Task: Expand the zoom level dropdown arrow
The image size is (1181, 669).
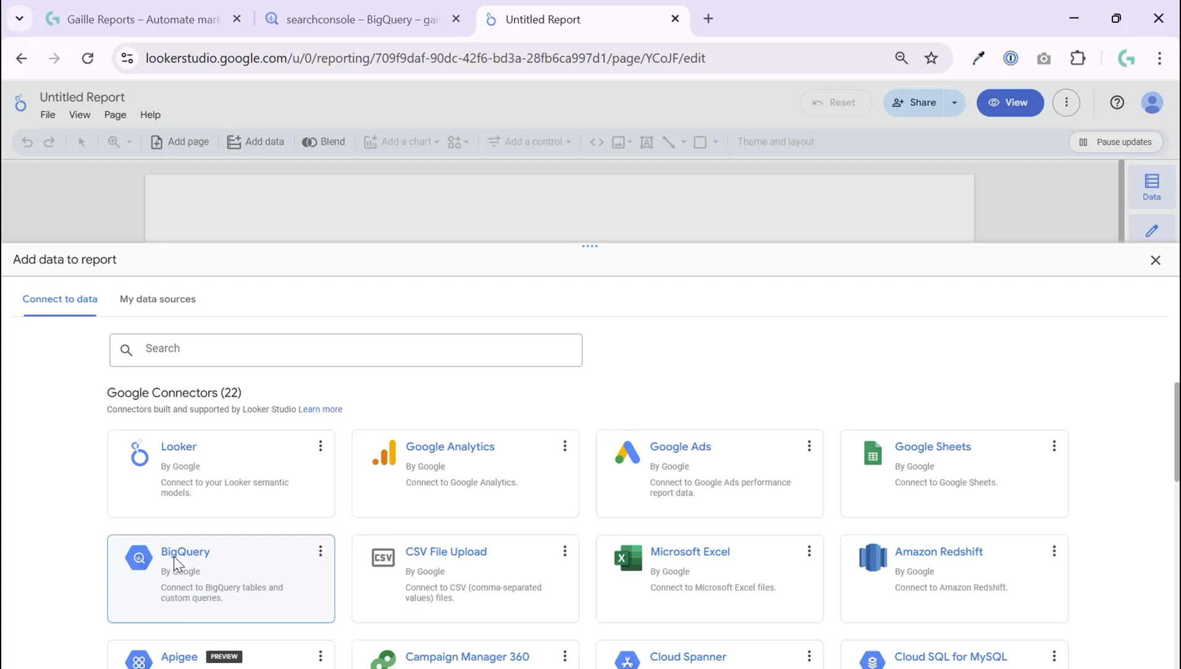Action: (129, 142)
